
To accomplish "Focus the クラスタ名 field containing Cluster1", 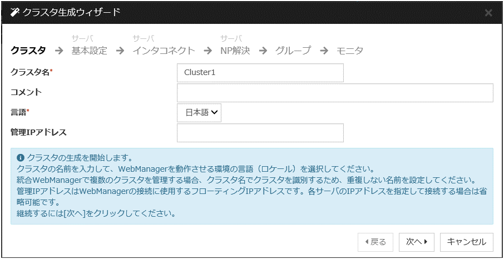I will 260,72.
